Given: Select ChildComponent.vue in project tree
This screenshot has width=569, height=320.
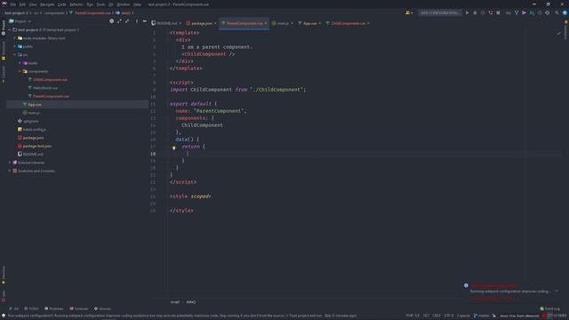Looking at the screenshot, I should (50, 80).
